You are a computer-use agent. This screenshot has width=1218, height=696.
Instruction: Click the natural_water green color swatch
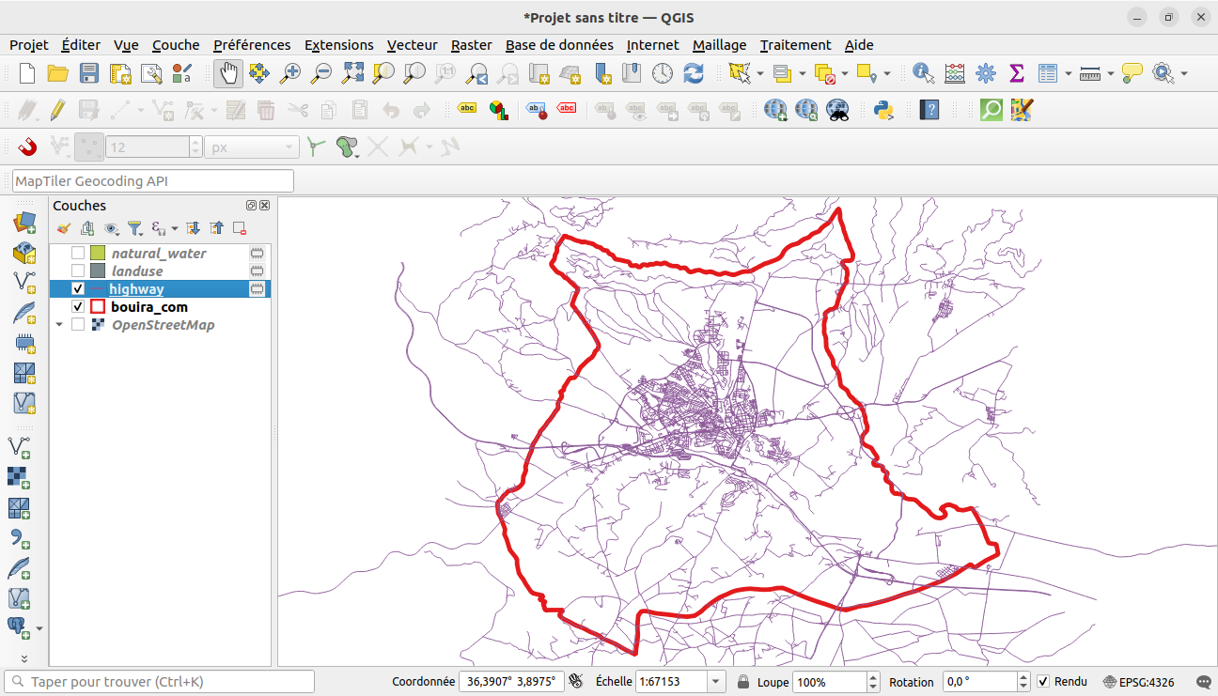pos(98,254)
